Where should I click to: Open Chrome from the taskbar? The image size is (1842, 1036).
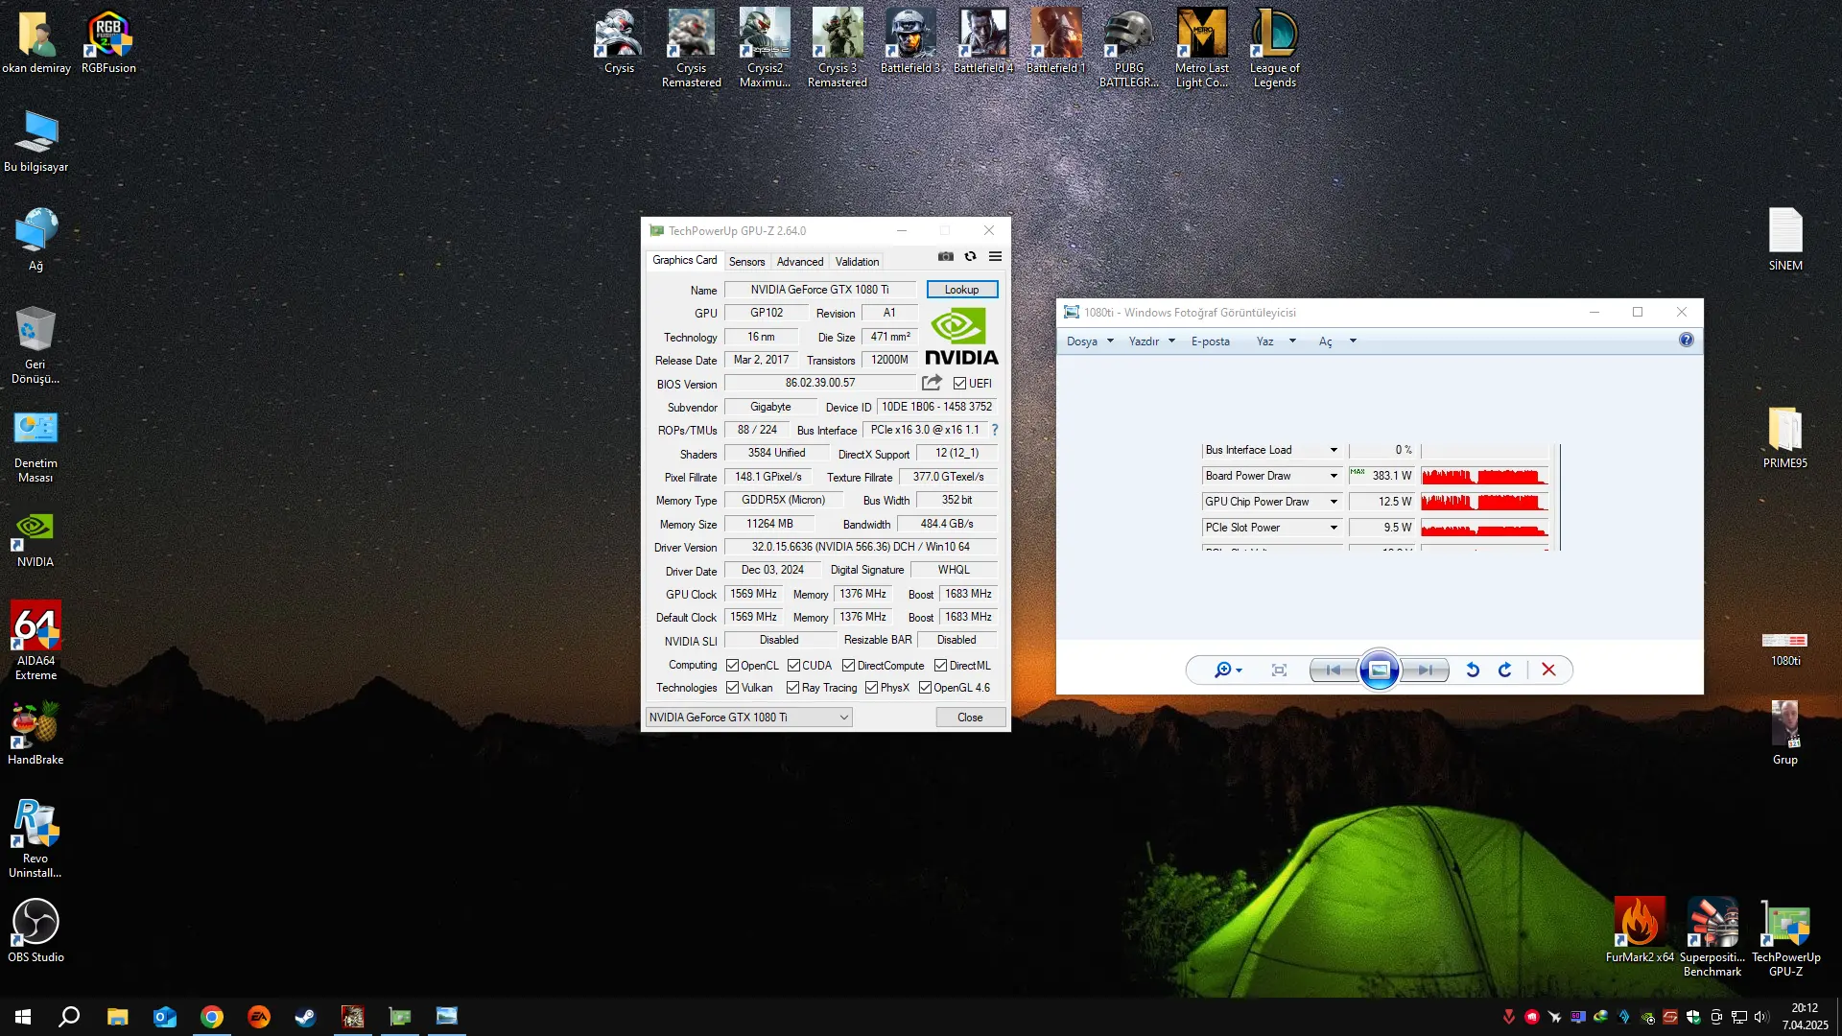[212, 1017]
